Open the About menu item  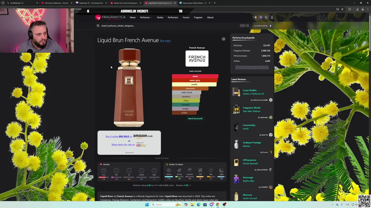tap(210, 17)
